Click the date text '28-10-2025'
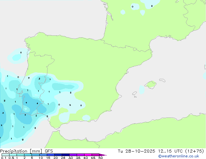Image resolution: width=206 pixels, height=159 pixels. coord(140,151)
